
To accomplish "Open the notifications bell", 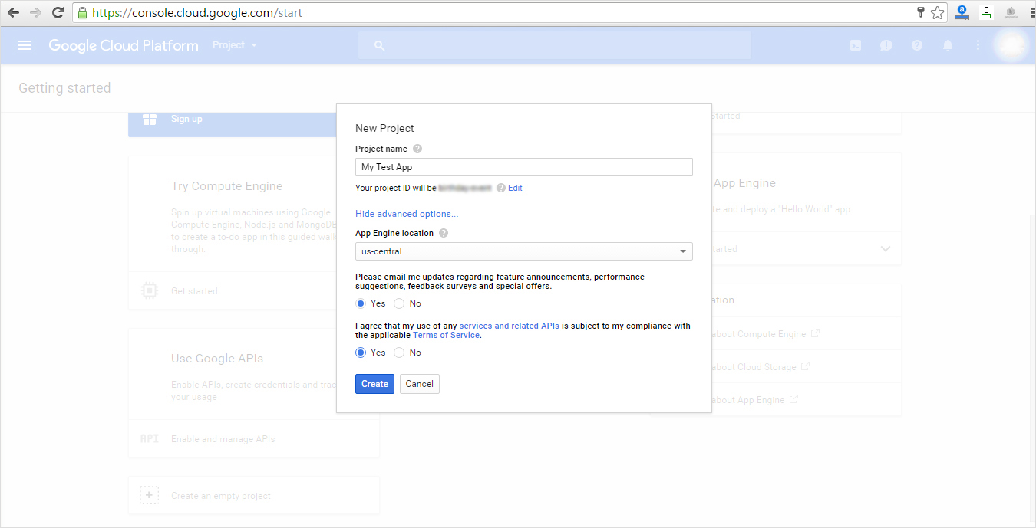I will (x=948, y=45).
